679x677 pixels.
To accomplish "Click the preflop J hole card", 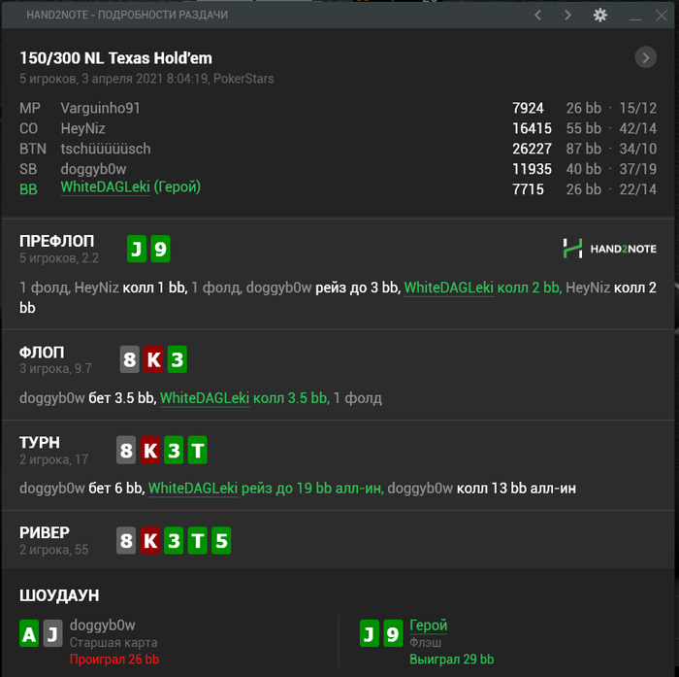I will [x=137, y=249].
